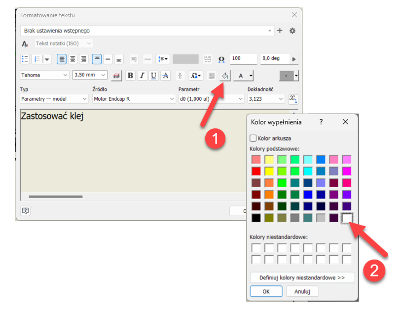The width and height of the screenshot is (401, 315).
Task: Add new preset with plus icon
Action: tap(280, 31)
